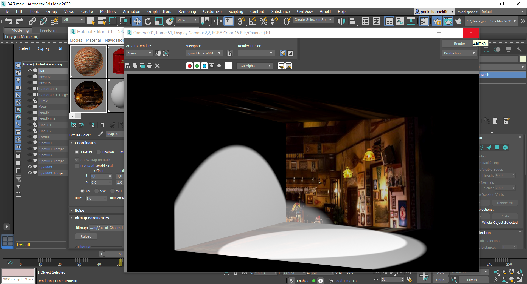
Task: Activate the Select and Scale tool
Action: (159, 21)
